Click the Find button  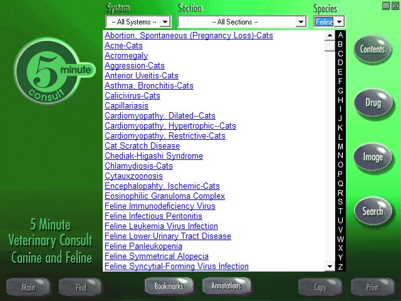click(81, 287)
